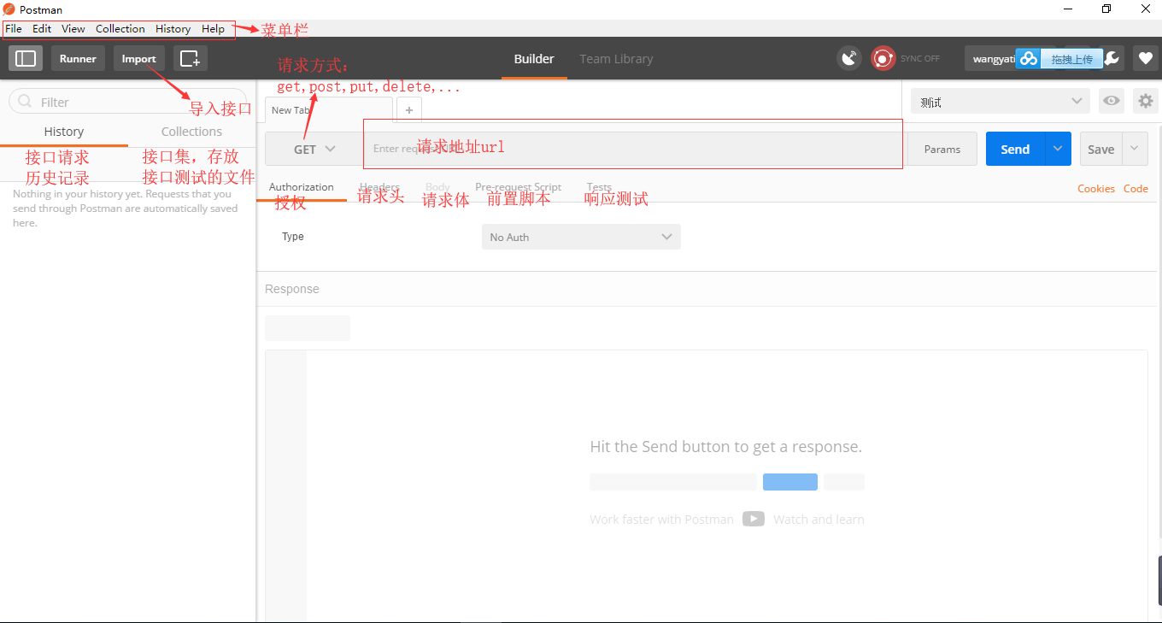Open the interceptor satellite dish icon
This screenshot has width=1162, height=623.
pyautogui.click(x=849, y=58)
